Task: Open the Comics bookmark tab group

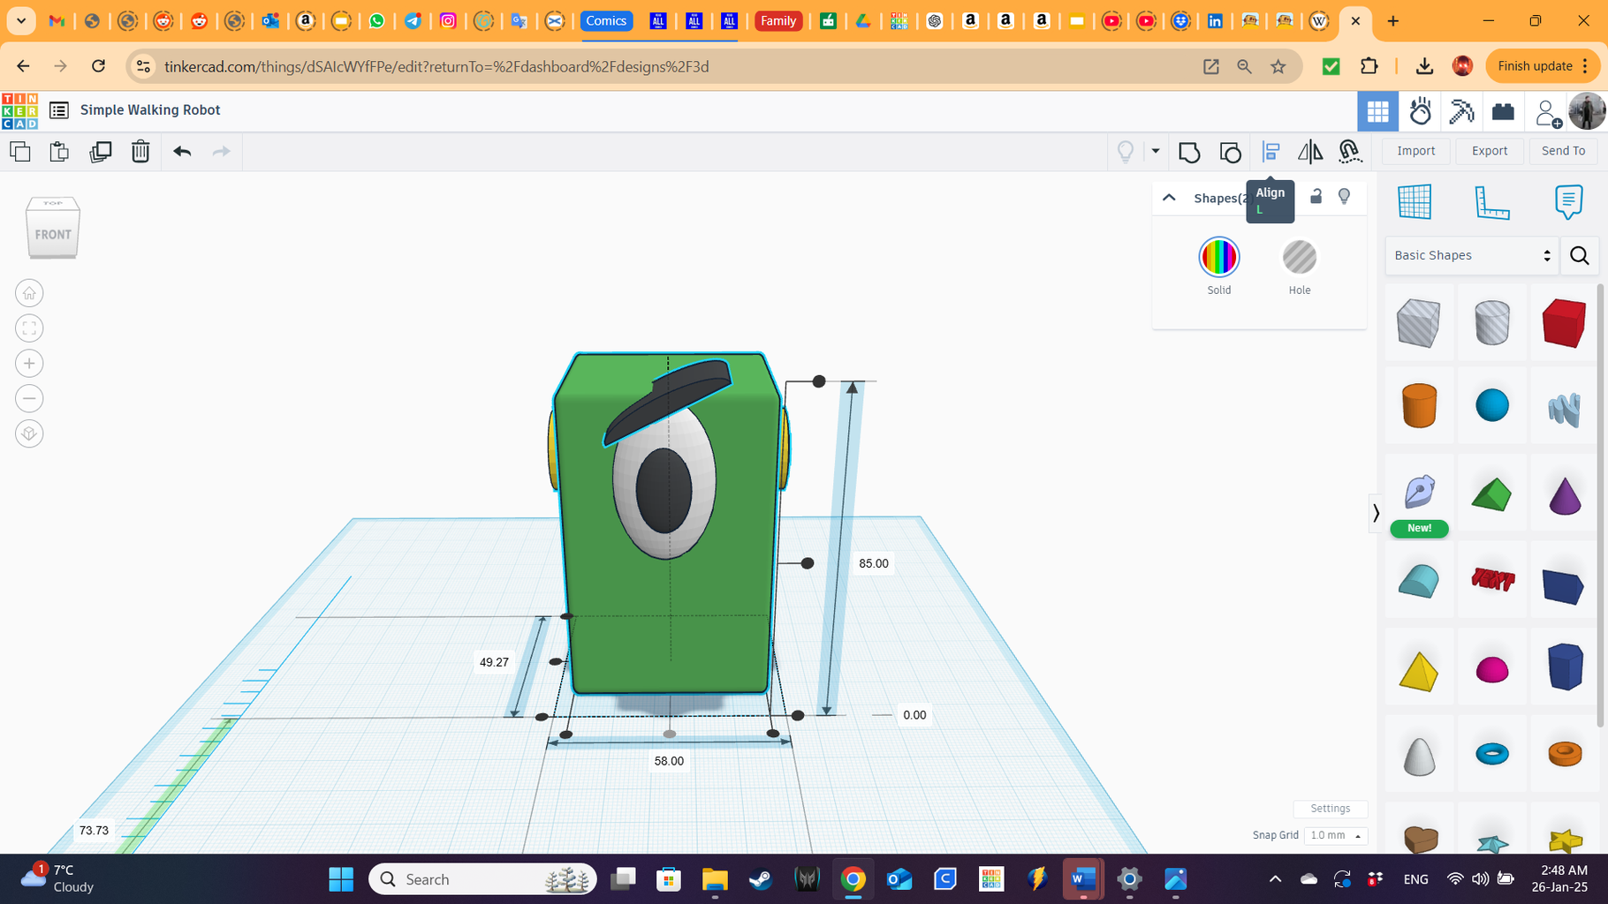Action: coord(606,20)
